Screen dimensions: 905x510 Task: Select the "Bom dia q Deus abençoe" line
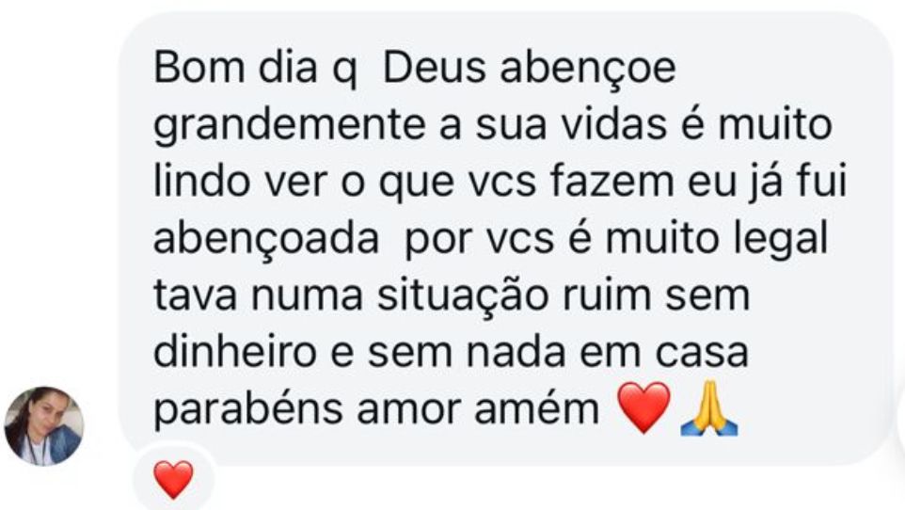coord(415,70)
